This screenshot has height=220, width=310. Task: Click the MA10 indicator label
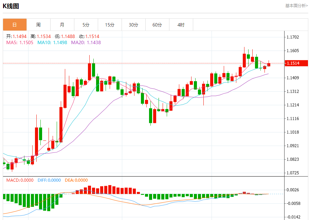[x=52, y=42]
